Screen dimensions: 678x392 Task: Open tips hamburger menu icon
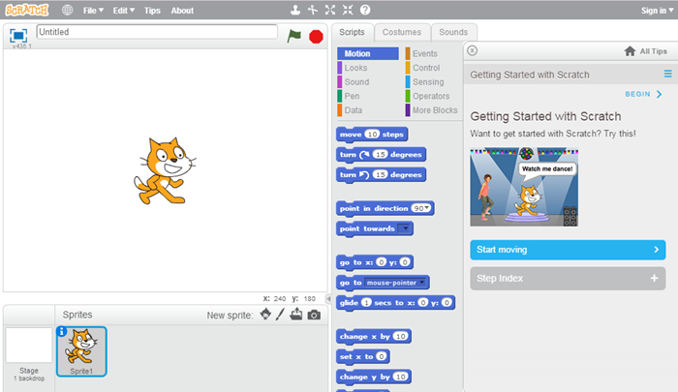pos(667,74)
